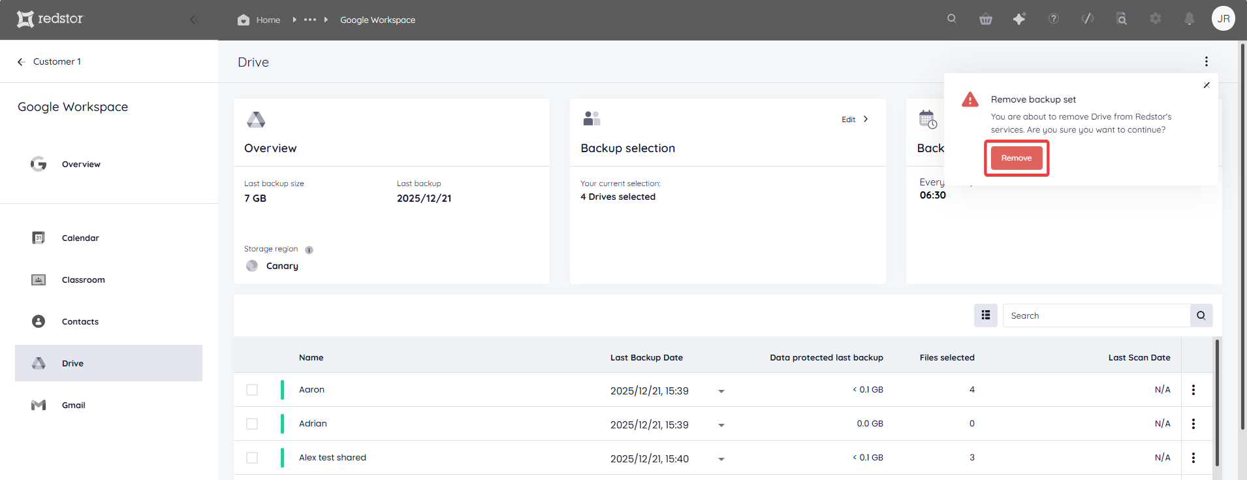Click the Google Drive overview card icon
The width and height of the screenshot is (1247, 480).
tap(256, 120)
